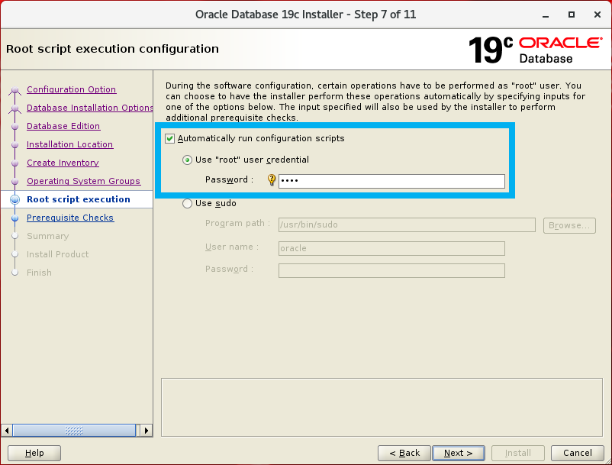Click the Prerequisite Checks step bullet
Screen dimensions: 612x465
[x=14, y=218]
